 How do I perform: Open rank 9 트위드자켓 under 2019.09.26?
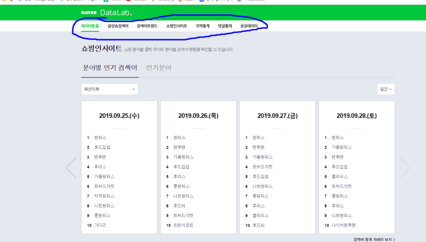pos(183,215)
